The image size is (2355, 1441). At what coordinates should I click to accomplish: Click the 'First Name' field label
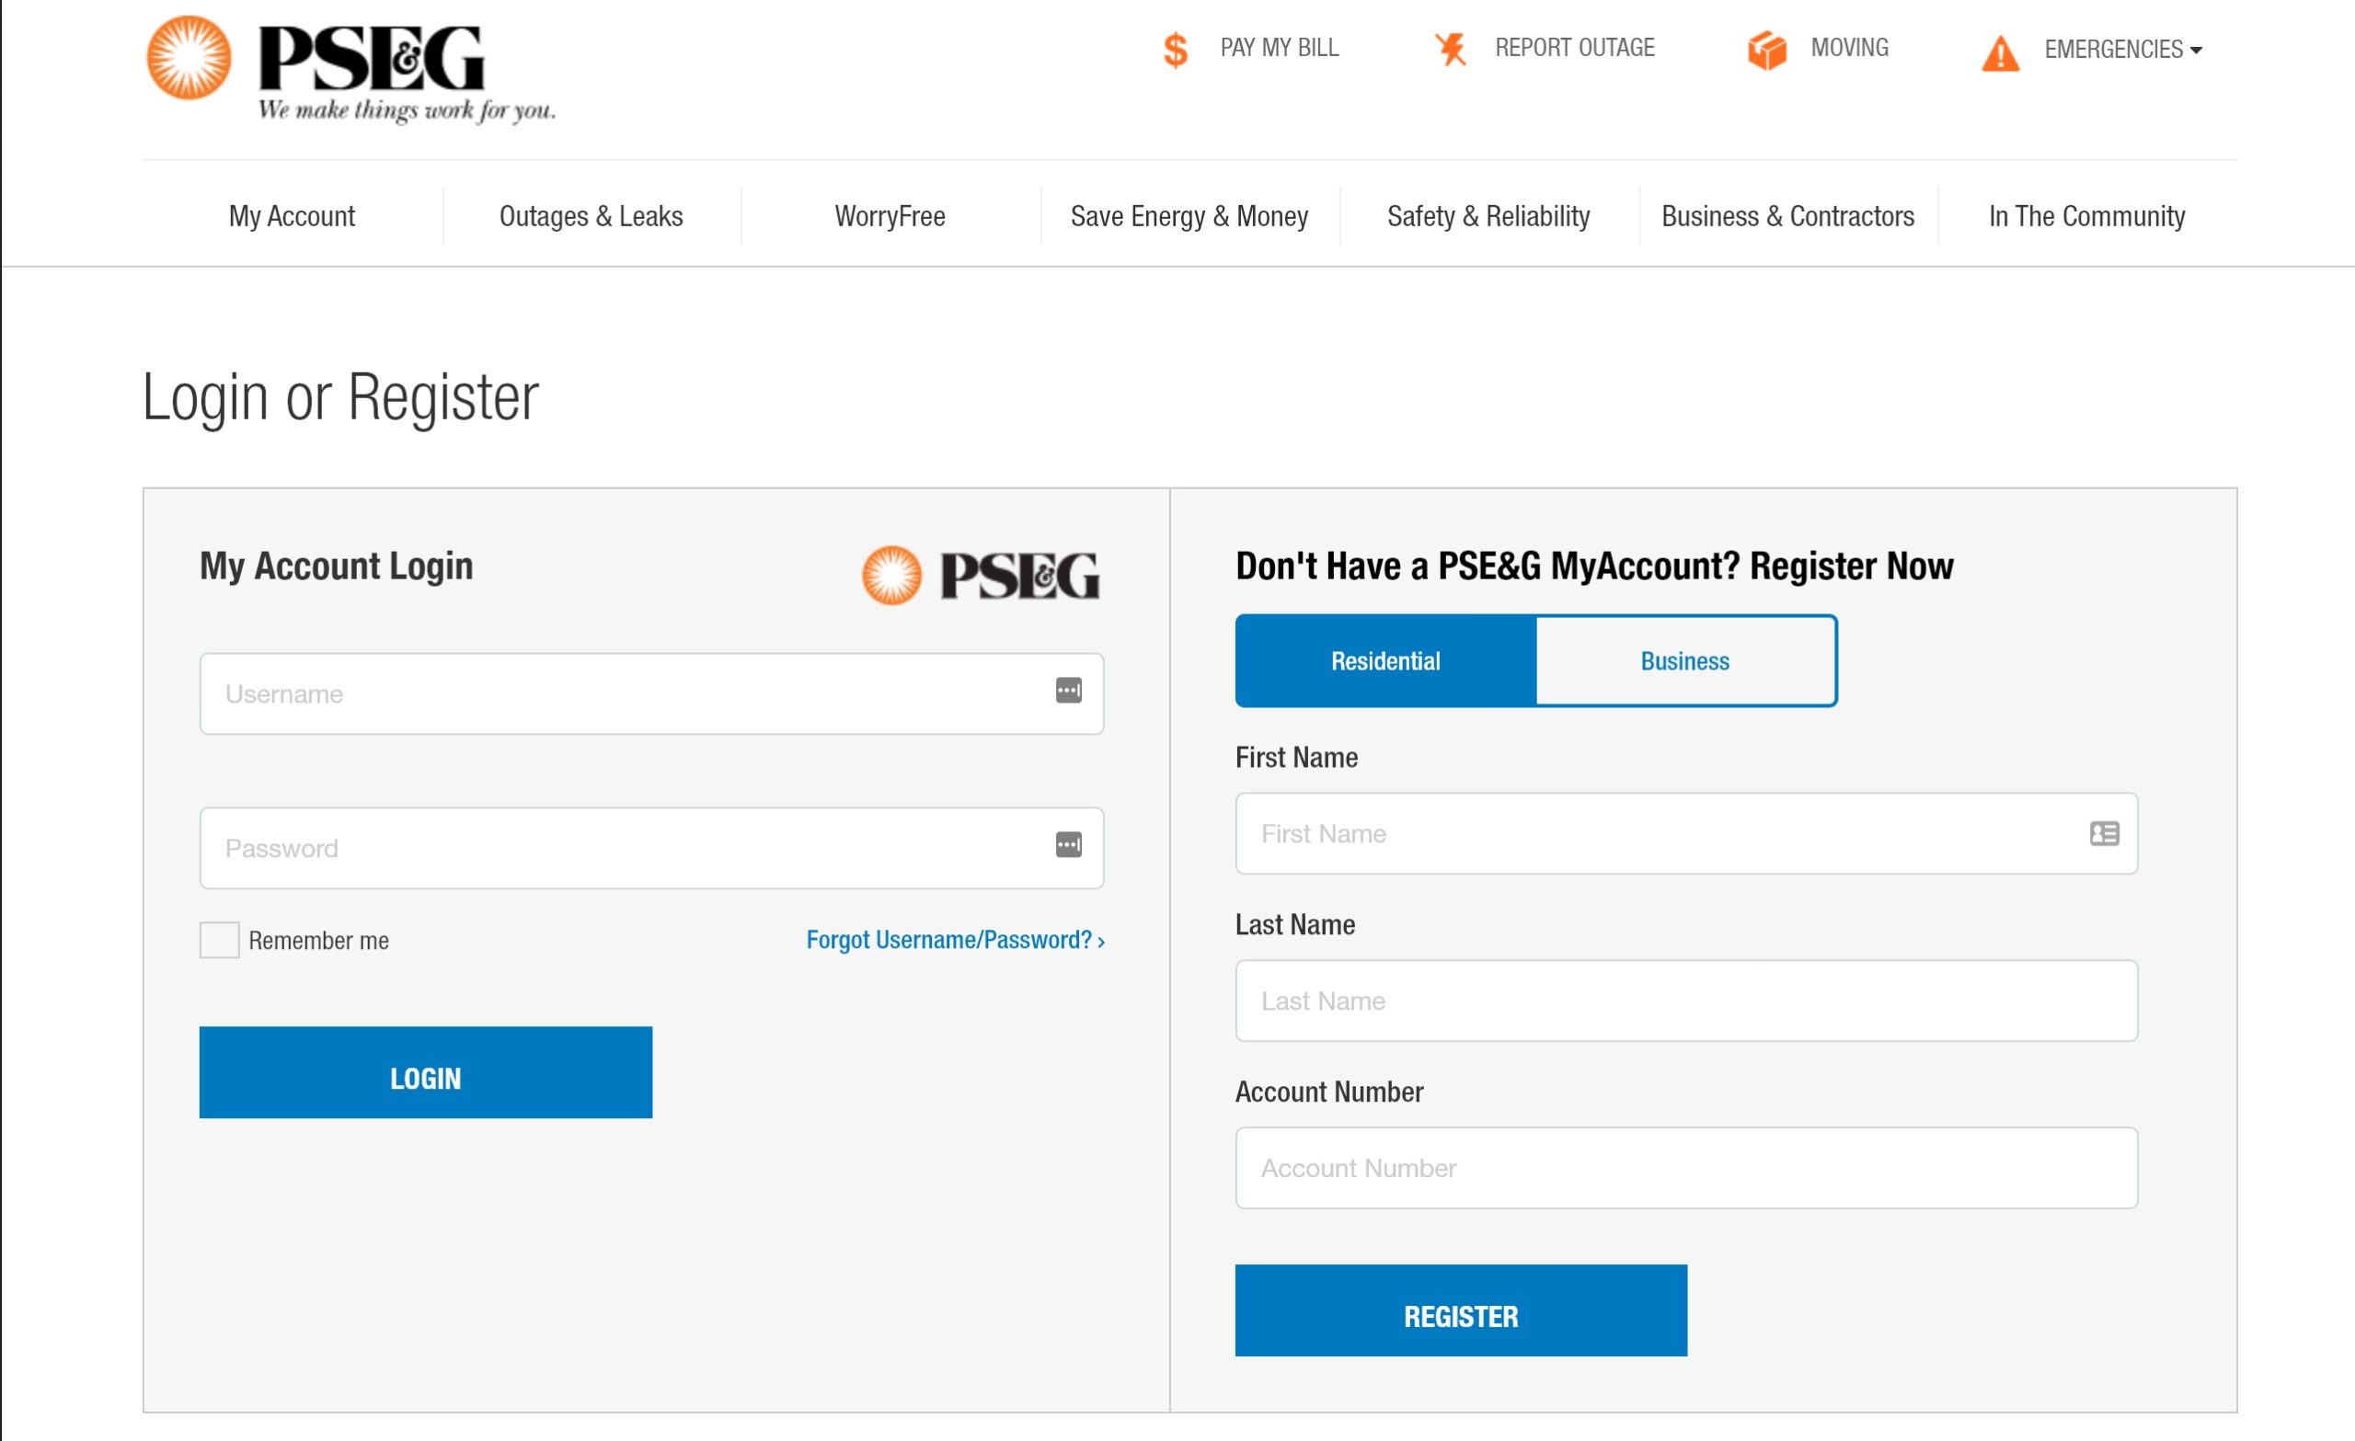pos(1296,758)
